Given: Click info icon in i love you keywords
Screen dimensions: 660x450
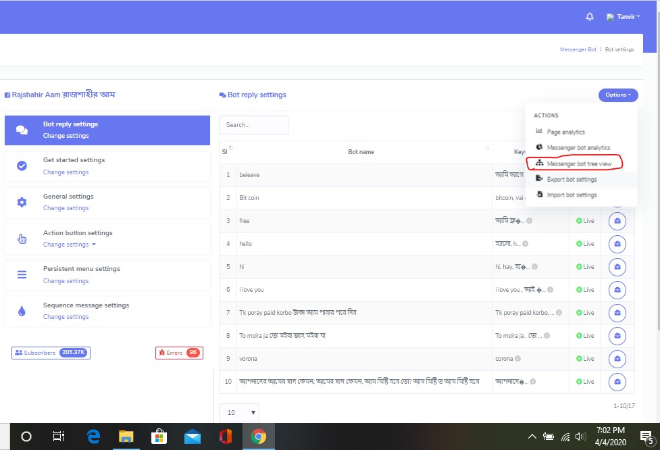Looking at the screenshot, I should (550, 290).
